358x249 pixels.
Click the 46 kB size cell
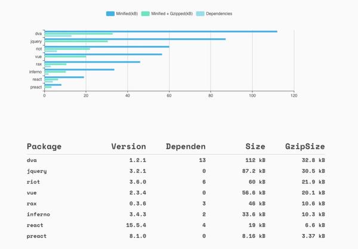pos(257,204)
